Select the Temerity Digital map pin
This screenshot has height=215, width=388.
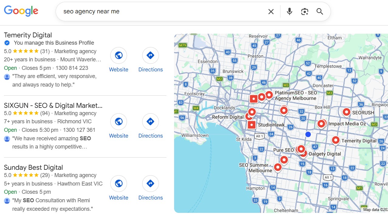[x=335, y=140]
